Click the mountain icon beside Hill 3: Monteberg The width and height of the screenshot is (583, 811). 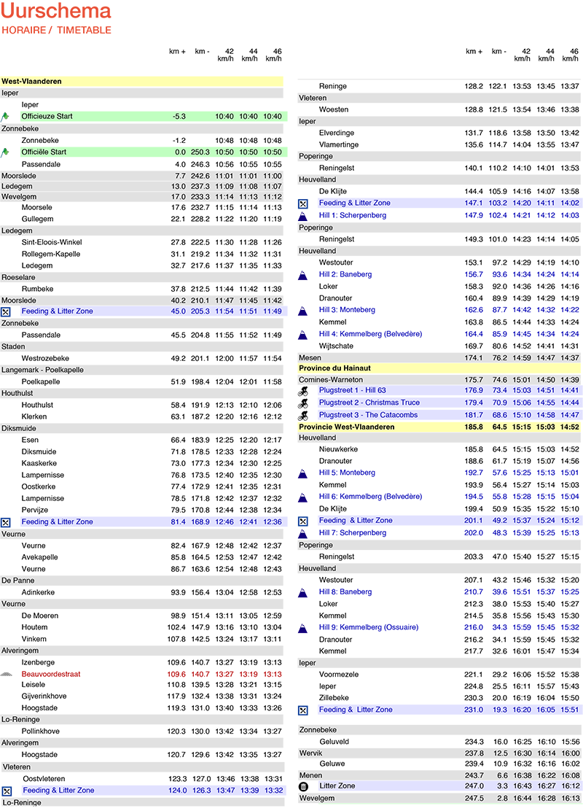pyautogui.click(x=303, y=311)
